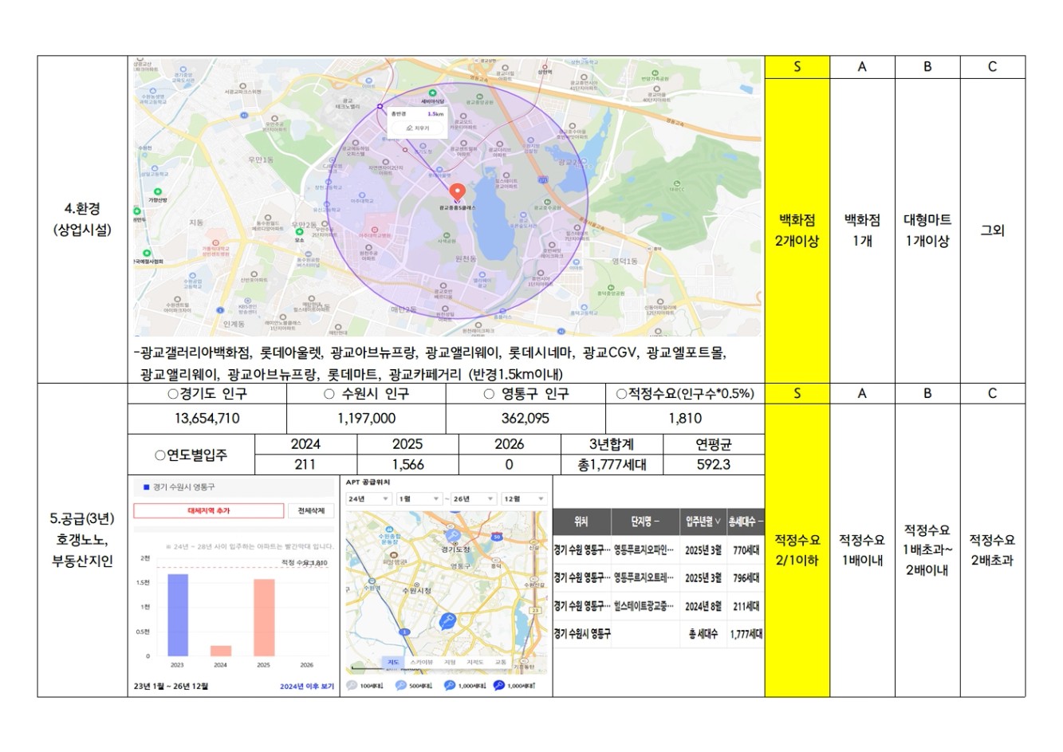Click the 총세대수 column header
Viewport: 1063px width, 752px height.
[x=745, y=522]
